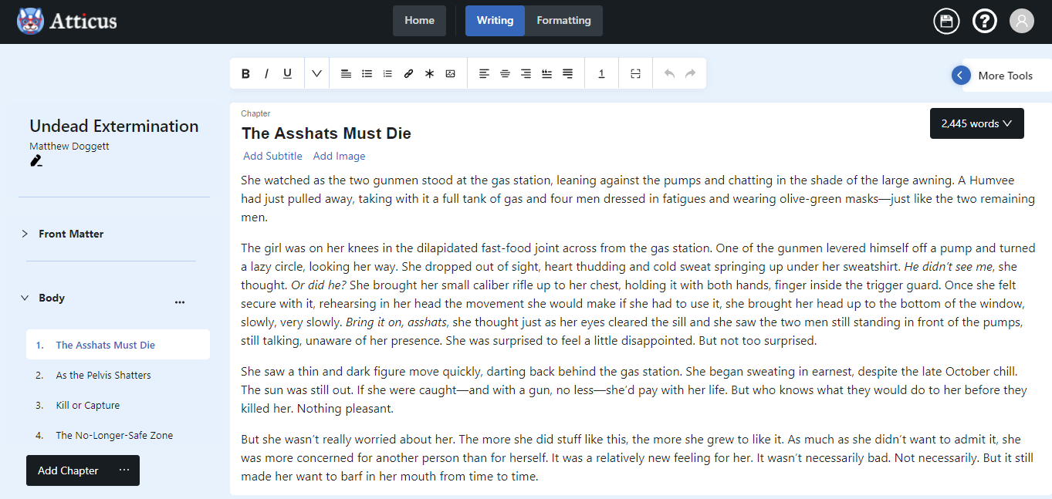The height and width of the screenshot is (499, 1052).
Task: Edit the chapter title field
Action: (x=326, y=133)
